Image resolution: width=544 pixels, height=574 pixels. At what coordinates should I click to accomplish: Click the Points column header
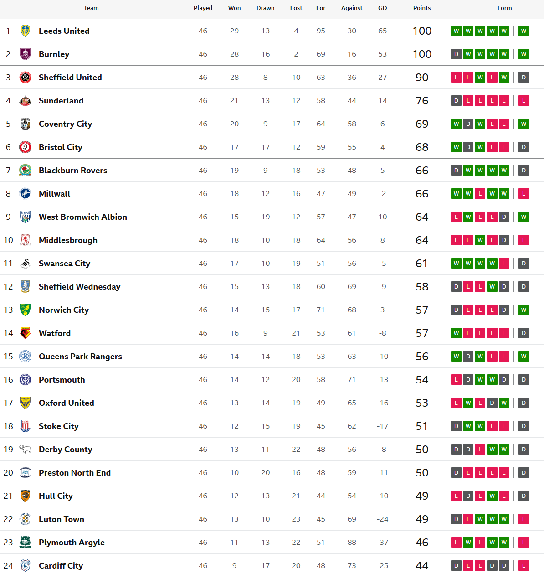tap(422, 8)
